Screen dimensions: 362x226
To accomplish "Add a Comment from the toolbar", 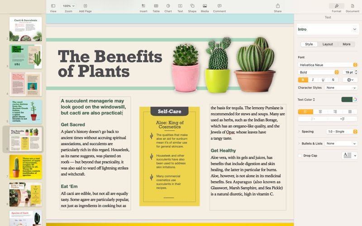I will tap(219, 6).
